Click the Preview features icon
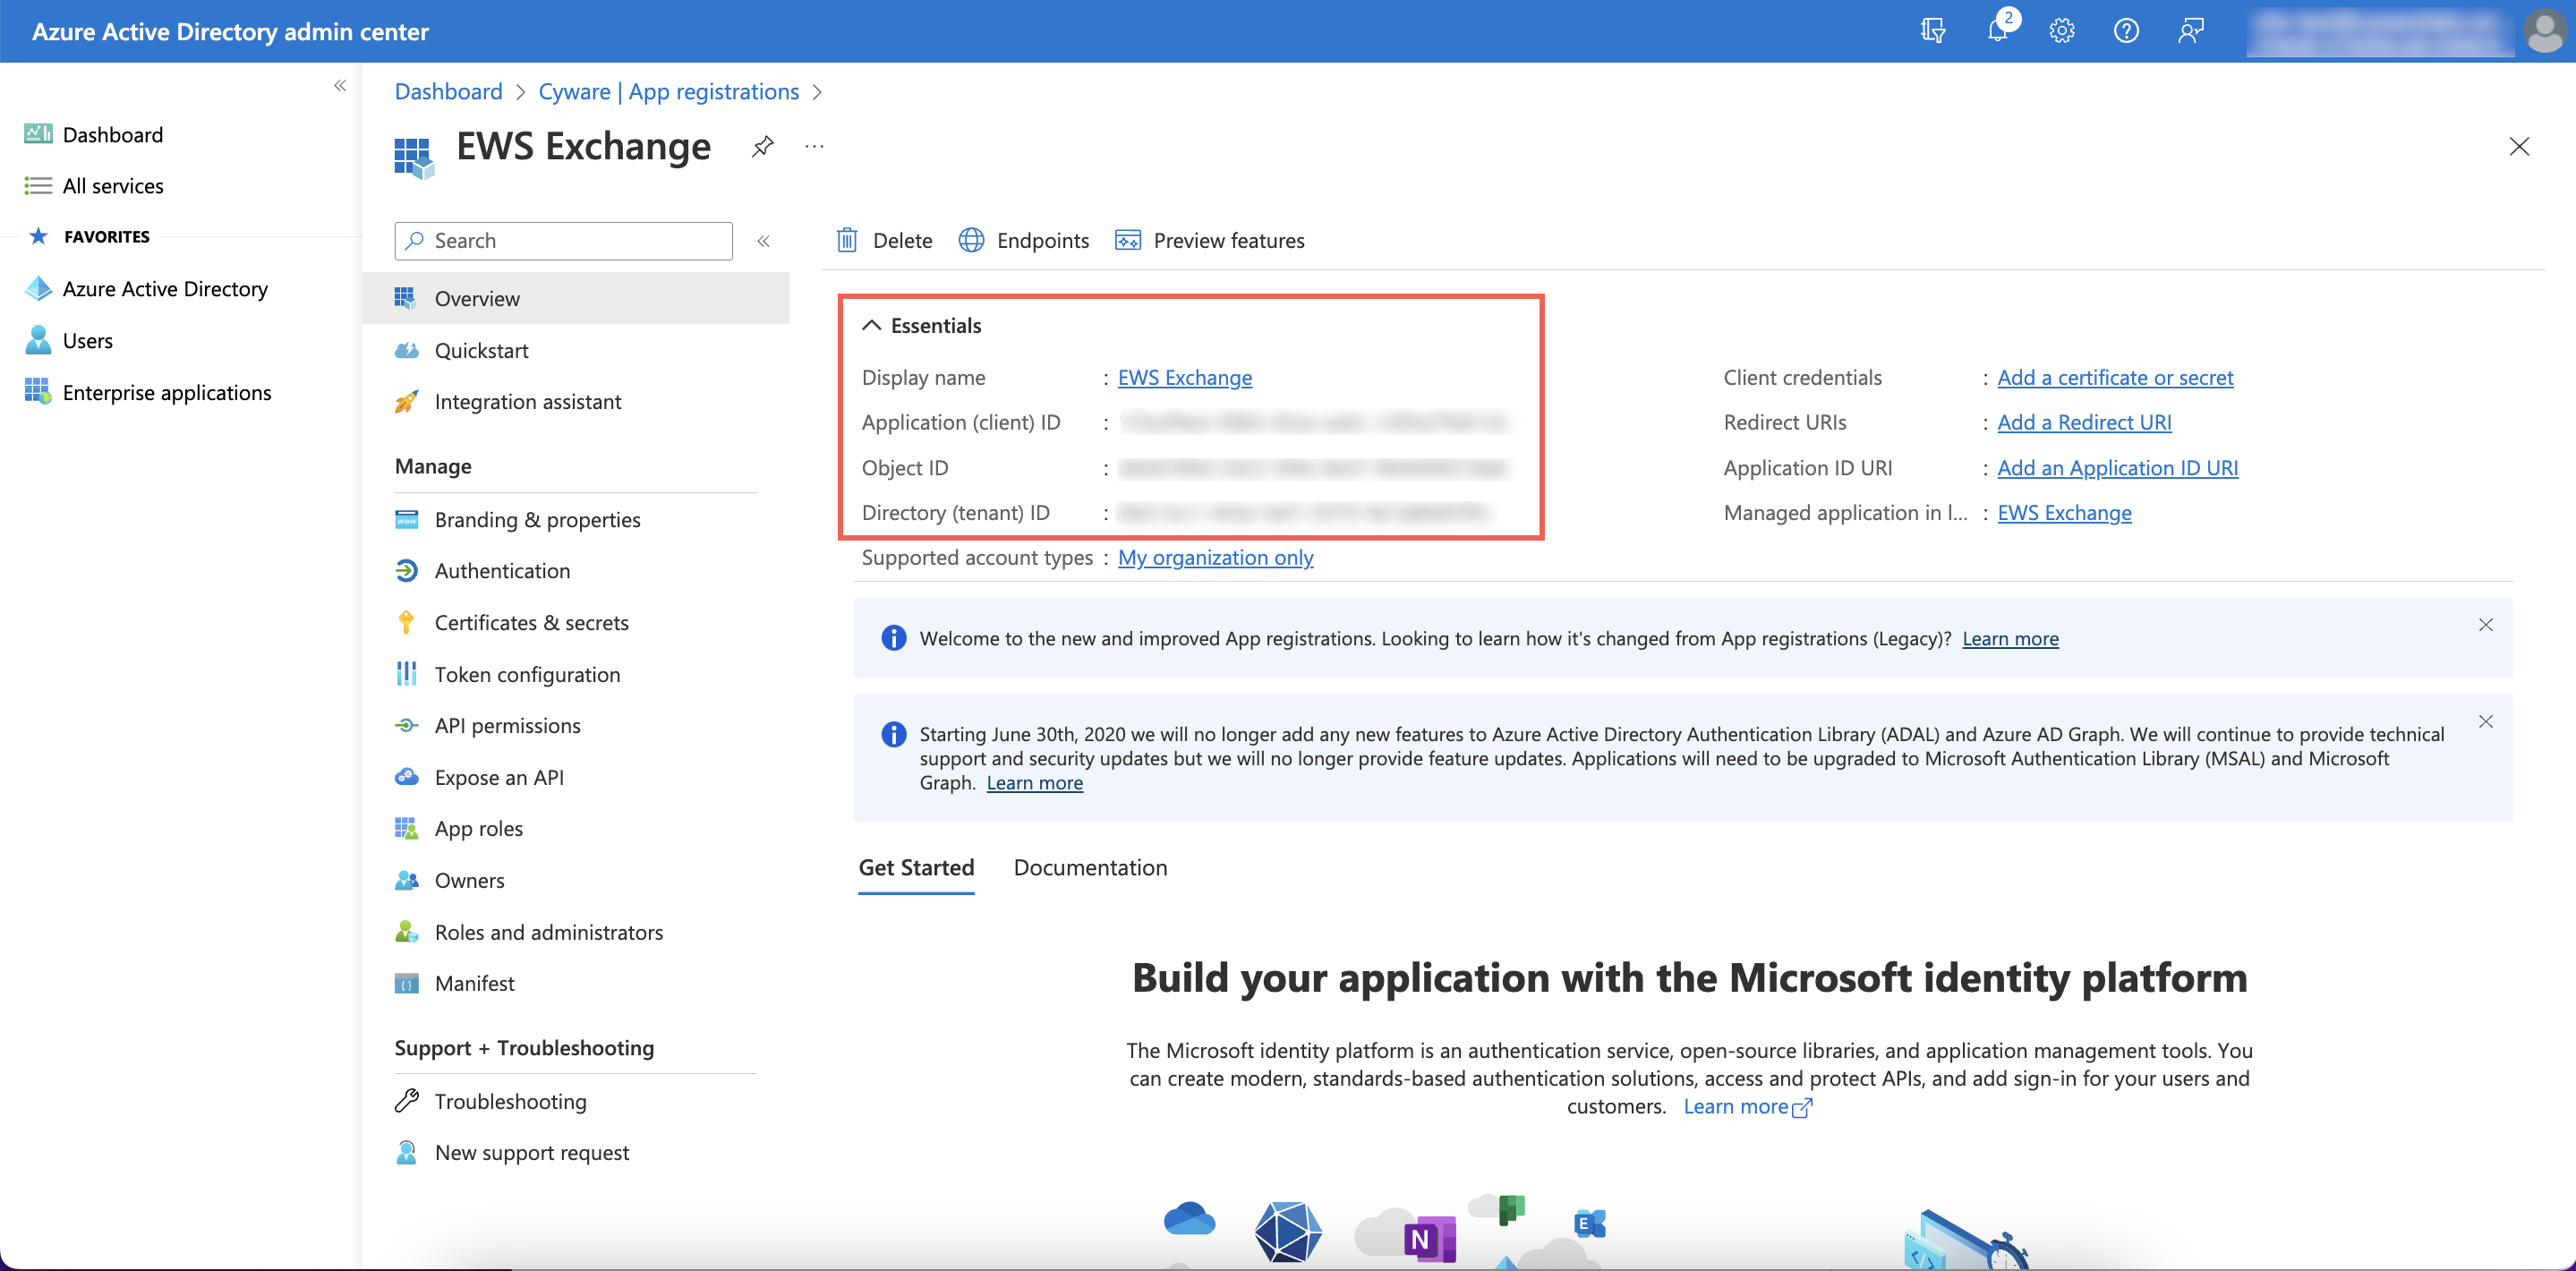2576x1271 pixels. (x=1129, y=240)
